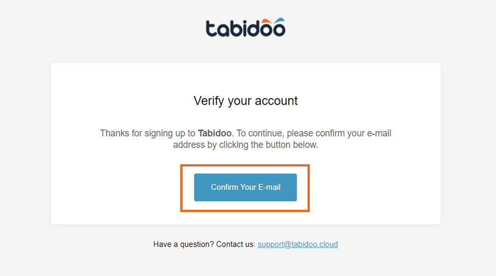Confirm your e-mail with the blue button
496x276 pixels.
tap(245, 187)
